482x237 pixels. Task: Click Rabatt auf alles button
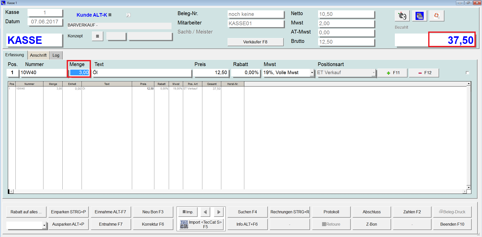pos(26,212)
